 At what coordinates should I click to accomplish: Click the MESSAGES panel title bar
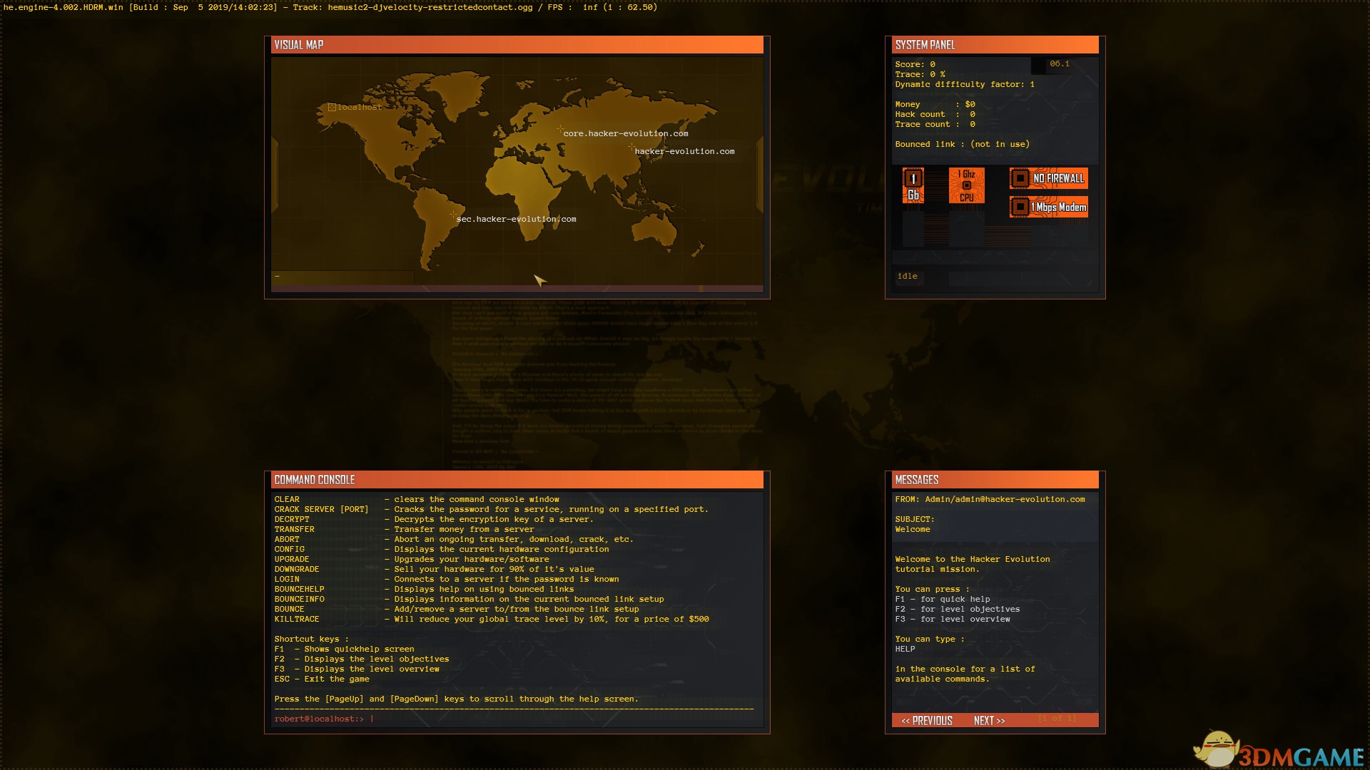pyautogui.click(x=995, y=480)
